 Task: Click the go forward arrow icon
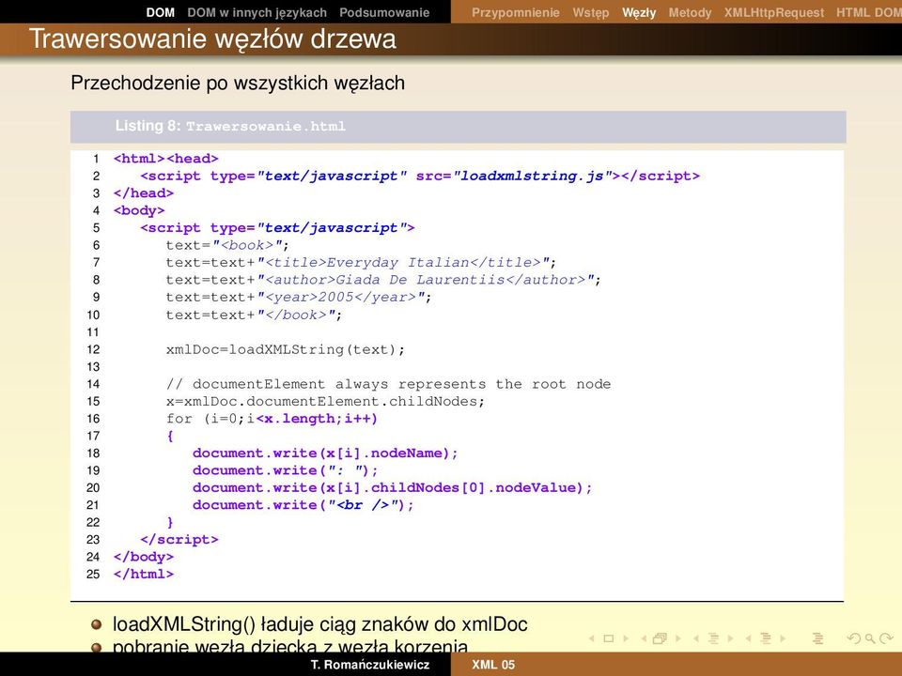click(886, 638)
